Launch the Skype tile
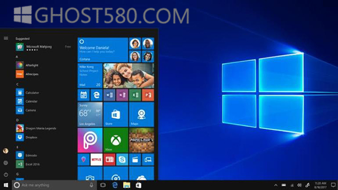Image resolution: width=338 pixels, height=190 pixels. click(122, 159)
